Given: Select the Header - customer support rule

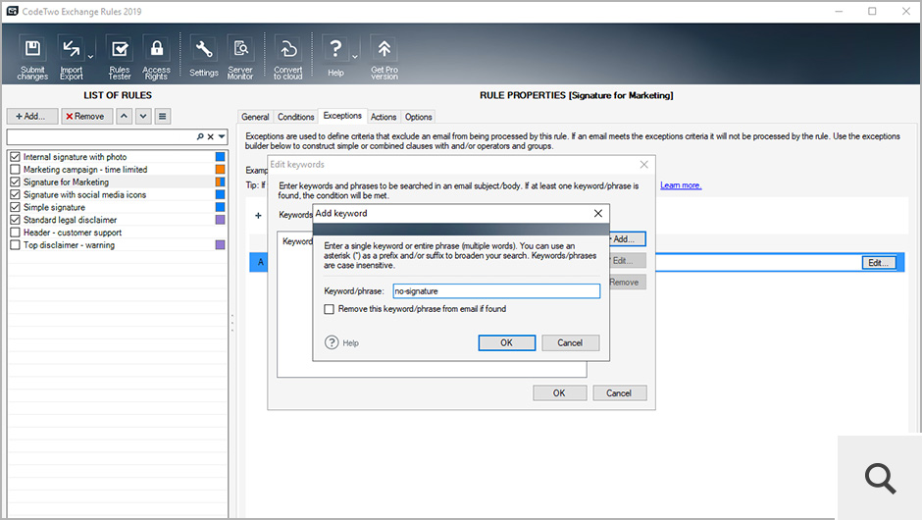Looking at the screenshot, I should [x=73, y=233].
